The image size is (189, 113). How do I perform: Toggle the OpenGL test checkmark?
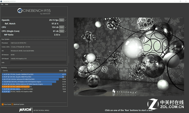pos(66,20)
